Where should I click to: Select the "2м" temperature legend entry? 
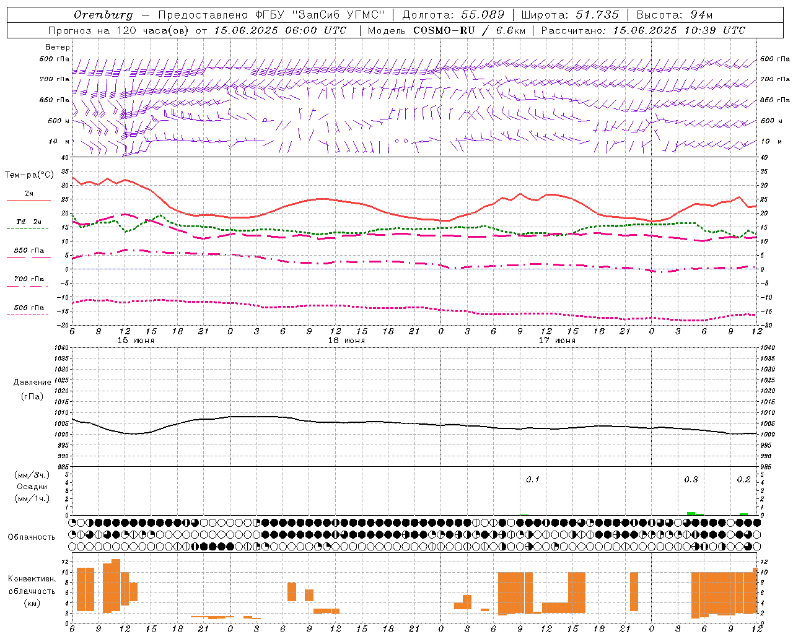click(29, 193)
